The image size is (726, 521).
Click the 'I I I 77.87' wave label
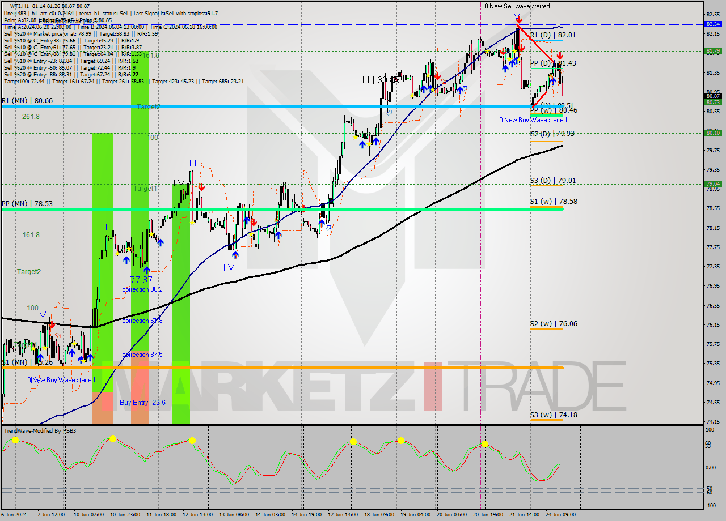point(133,280)
